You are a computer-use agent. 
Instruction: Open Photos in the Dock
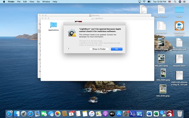(x=58, y=114)
